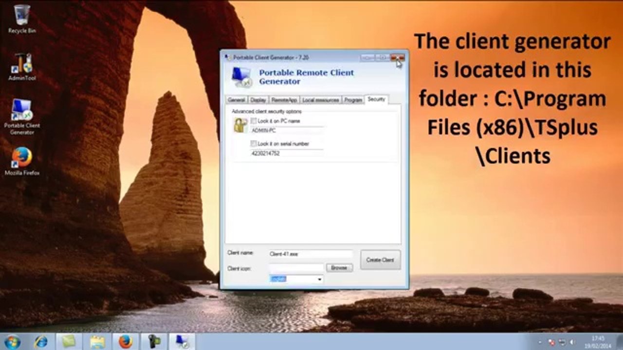
Task: Select the Security tab
Action: click(376, 99)
